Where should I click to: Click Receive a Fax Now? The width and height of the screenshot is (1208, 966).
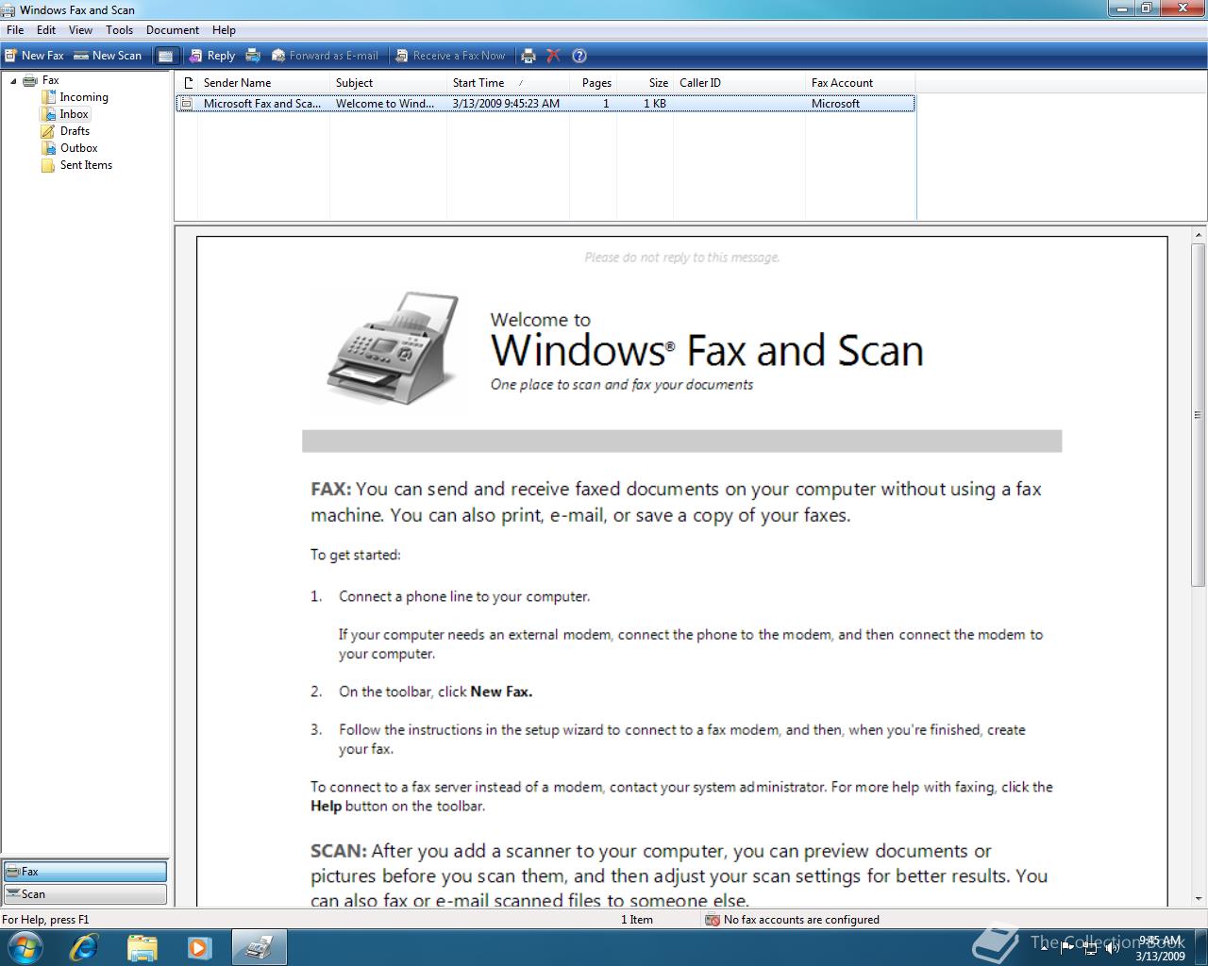450,56
